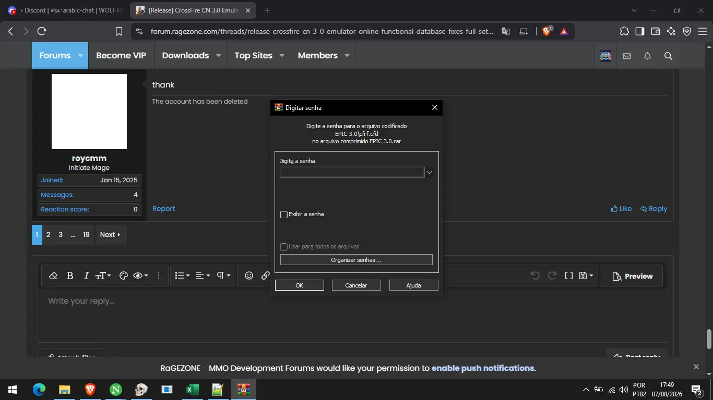Bookmark this page in address bar

click(119, 31)
